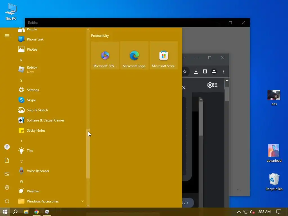Viewport: 288px width, 216px height.
Task: Open the Chrome profile icon
Action: (x=214, y=71)
